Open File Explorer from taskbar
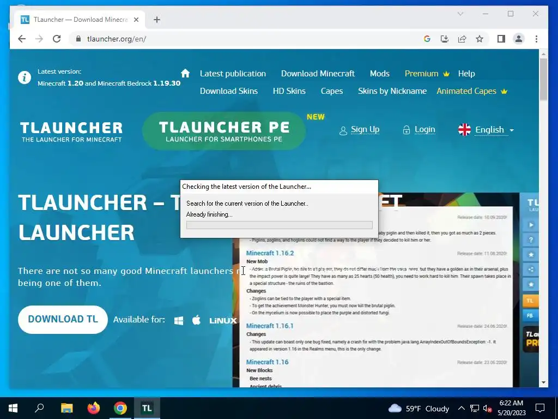Image resolution: width=558 pixels, height=419 pixels. tap(66, 408)
